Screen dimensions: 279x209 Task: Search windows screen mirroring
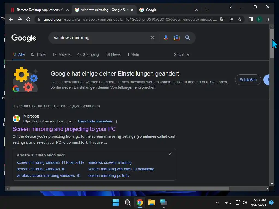click(110, 163)
